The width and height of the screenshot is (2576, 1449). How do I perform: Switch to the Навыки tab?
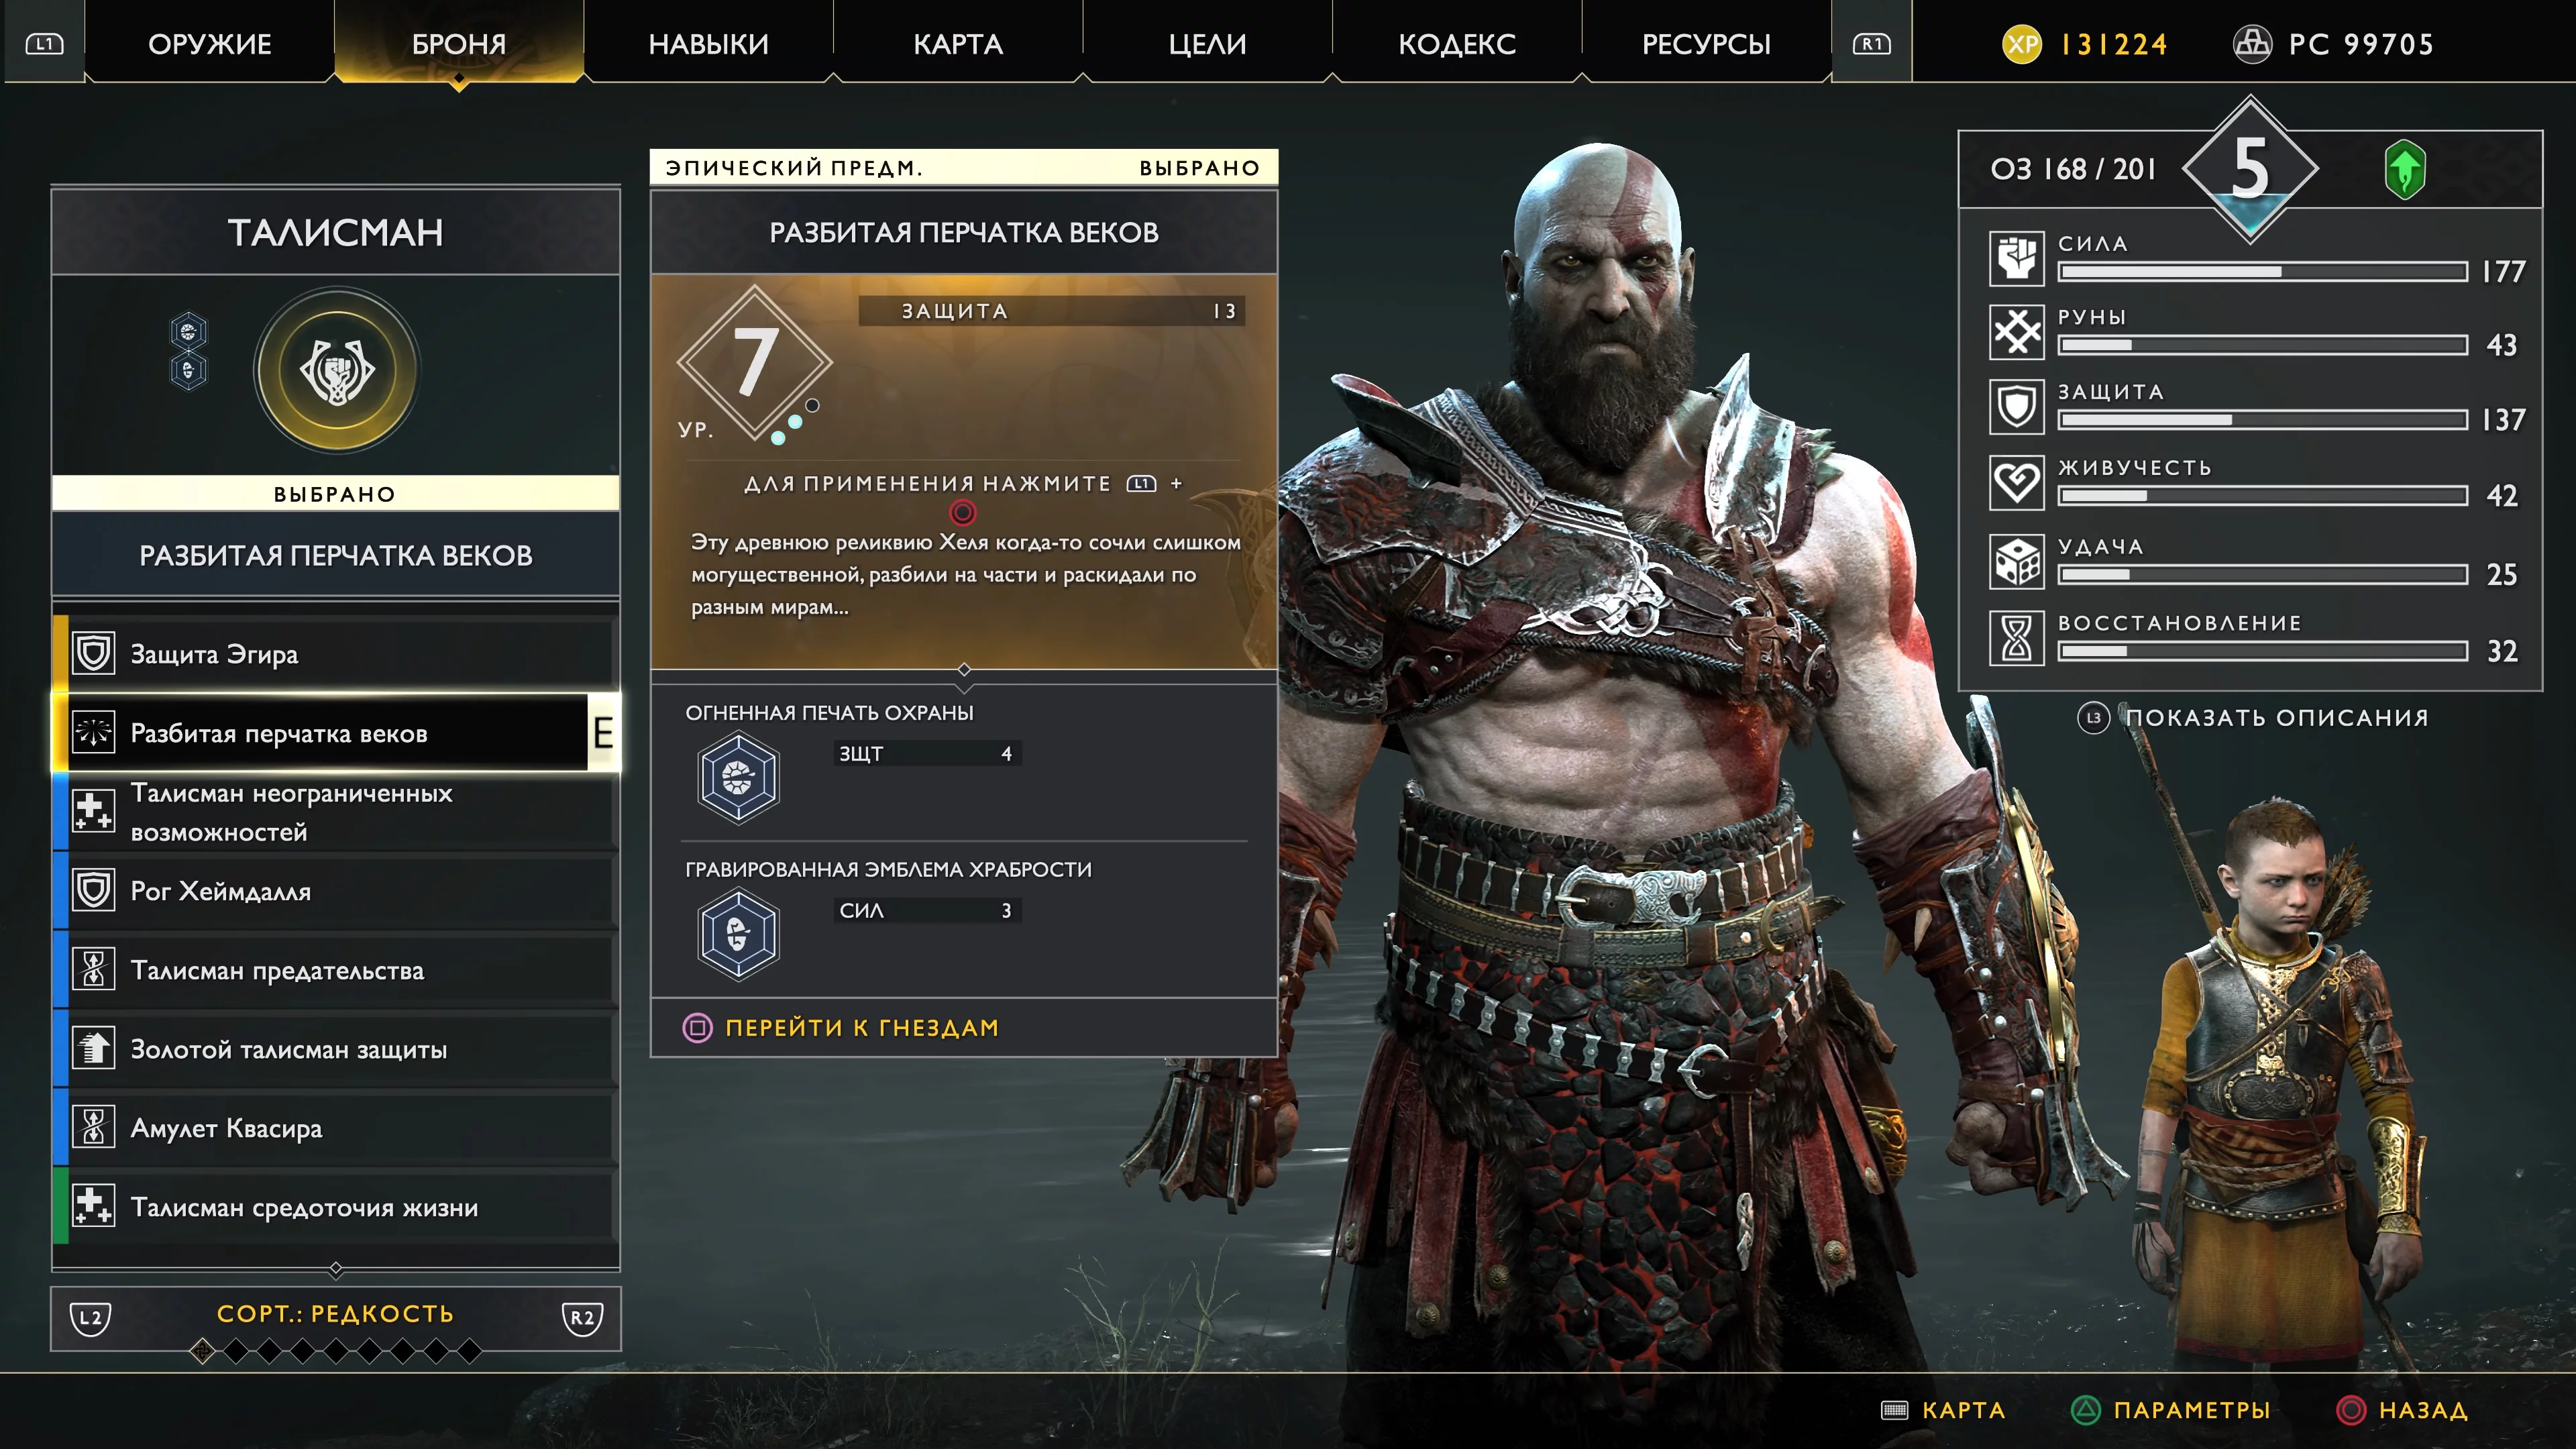tap(708, 44)
